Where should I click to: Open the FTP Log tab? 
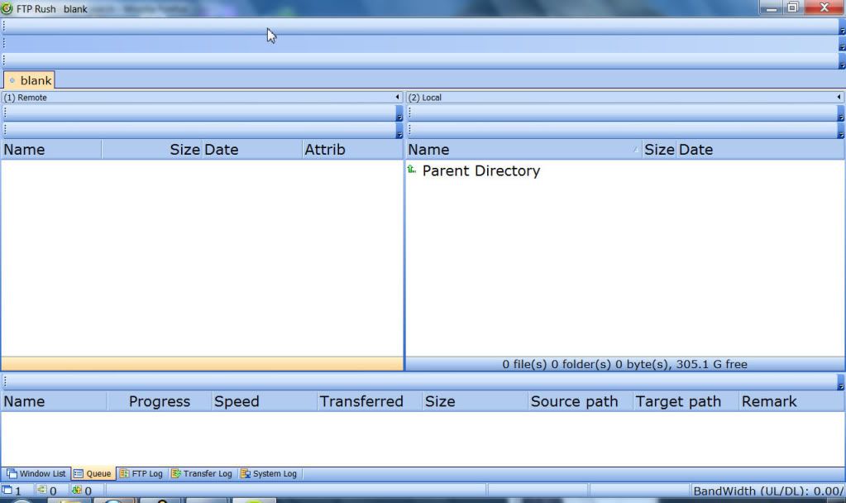[141, 474]
